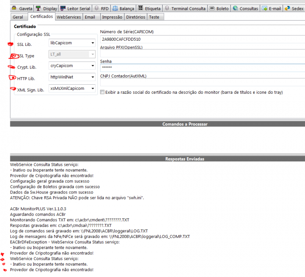Switch to the Boleto tab
The image size is (305, 277).
pyautogui.click(x=219, y=8)
